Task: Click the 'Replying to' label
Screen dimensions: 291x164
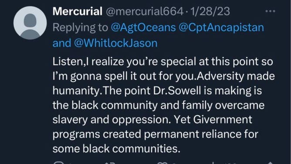Action: coord(80,27)
